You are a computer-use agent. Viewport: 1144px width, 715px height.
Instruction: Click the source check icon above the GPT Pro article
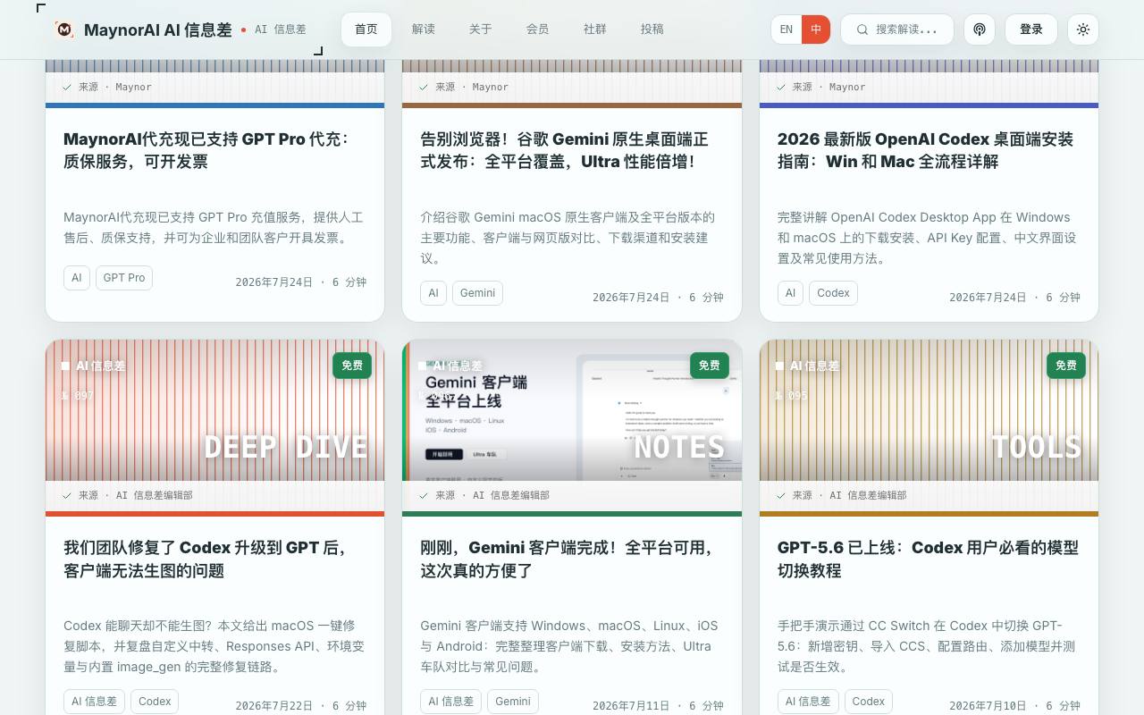(67, 87)
